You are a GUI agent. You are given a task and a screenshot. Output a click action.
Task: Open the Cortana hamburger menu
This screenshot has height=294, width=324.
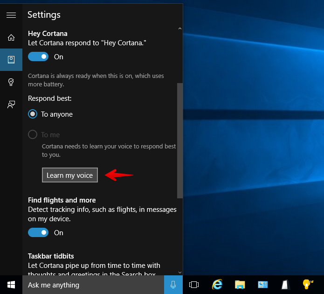[x=11, y=15]
